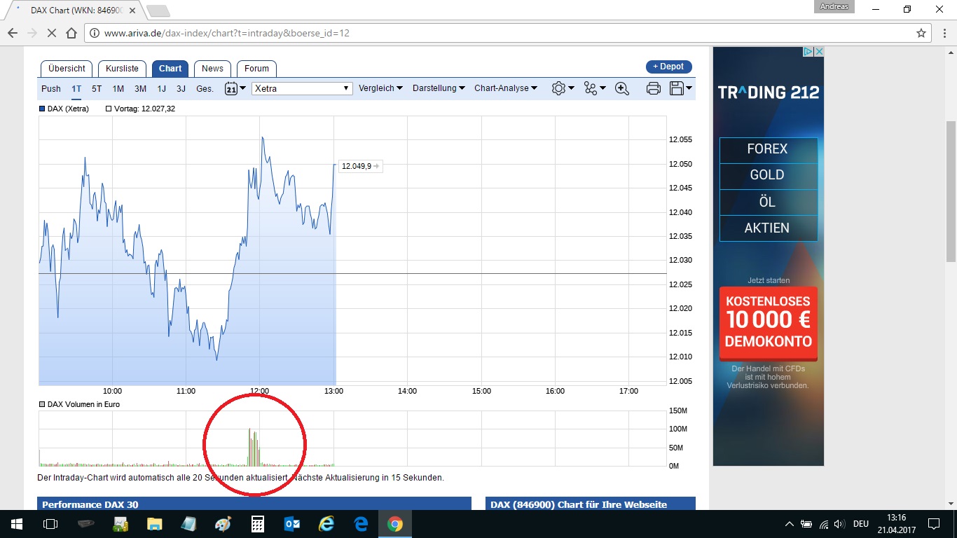Toggle the DAX Volumen in Euro checkbox
This screenshot has width=957, height=538.
pos(41,404)
